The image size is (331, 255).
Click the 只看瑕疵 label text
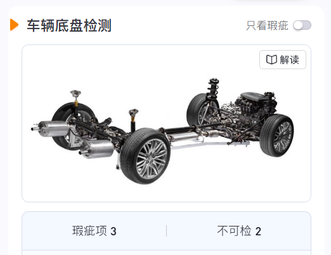pyautogui.click(x=267, y=25)
